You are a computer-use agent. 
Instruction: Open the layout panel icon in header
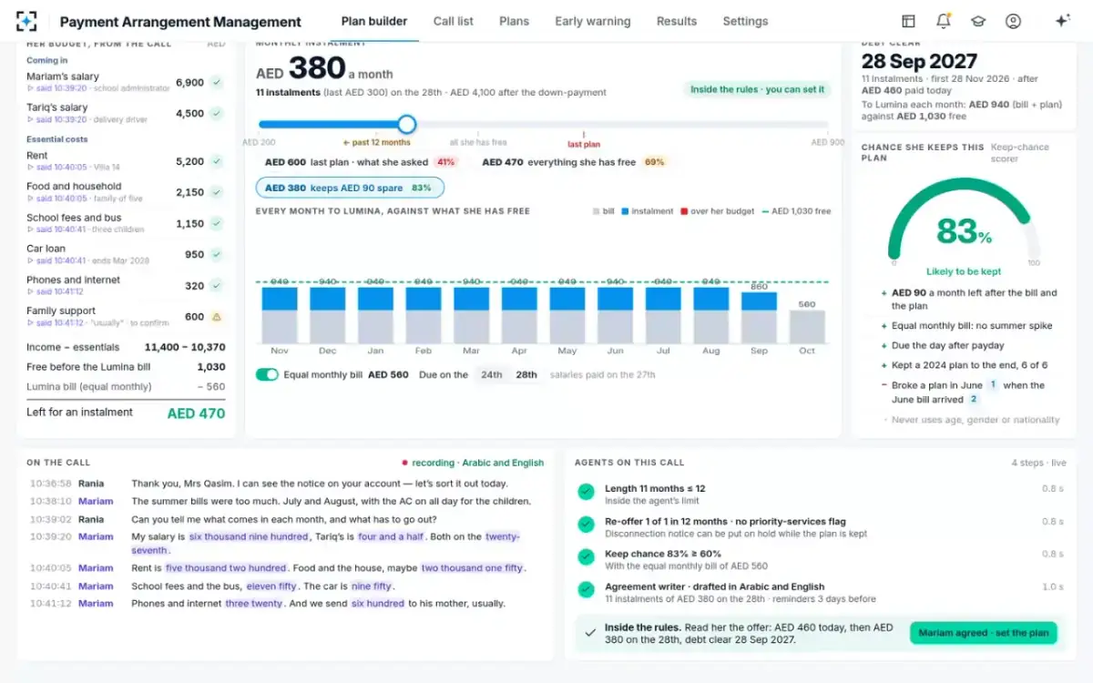(908, 21)
